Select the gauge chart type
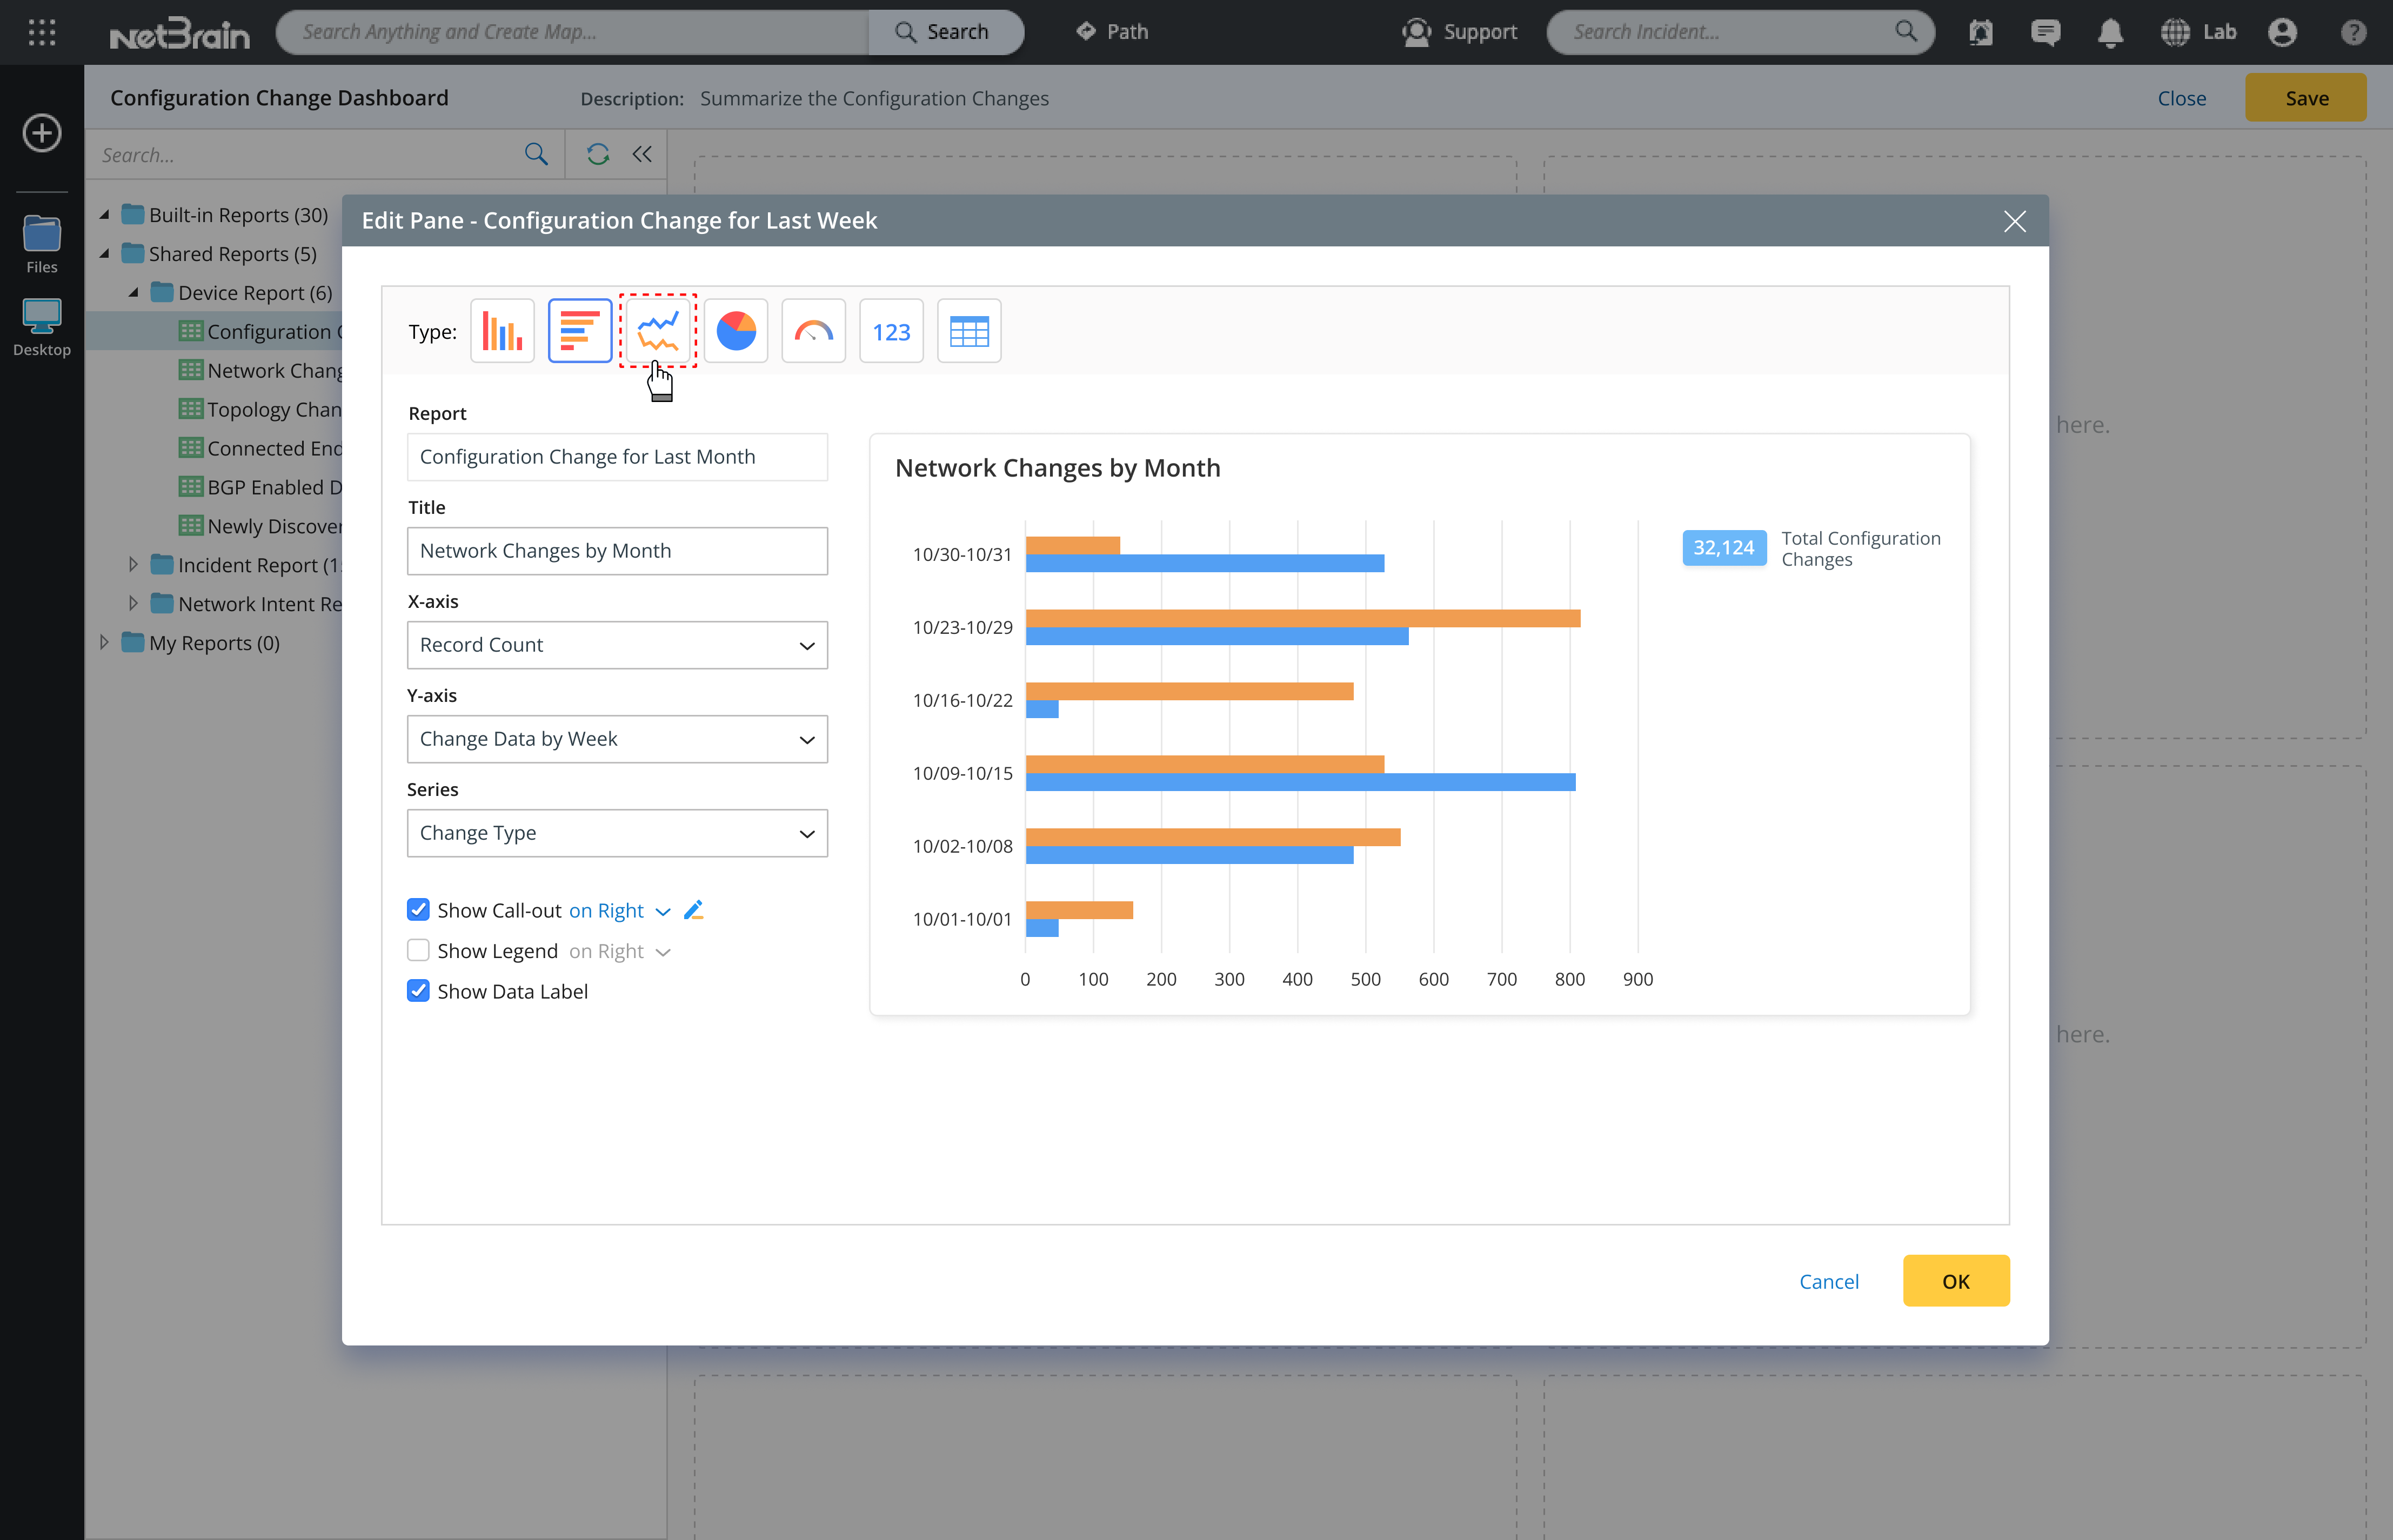The width and height of the screenshot is (2393, 1540). pos(813,331)
